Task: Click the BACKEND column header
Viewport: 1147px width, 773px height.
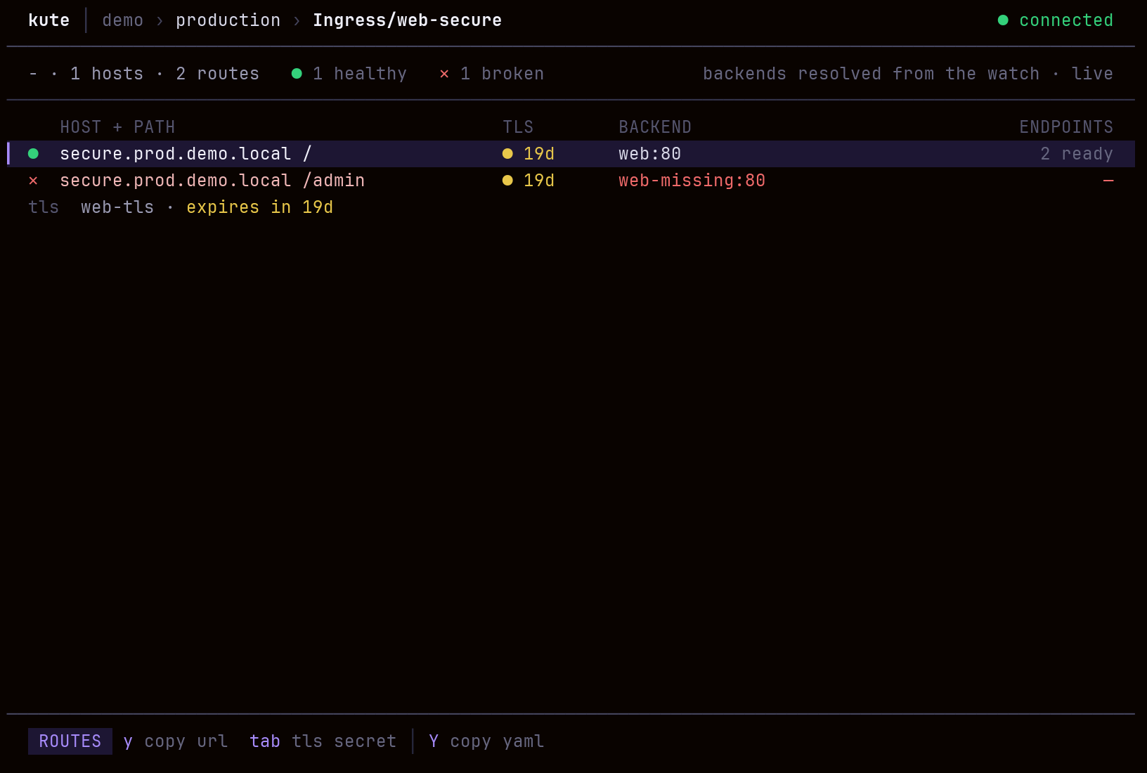Action: click(x=655, y=127)
